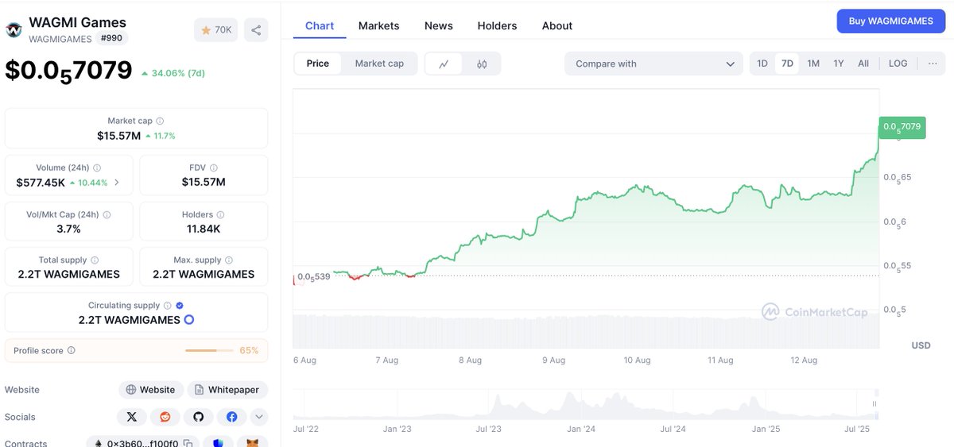954x447 pixels.
Task: Set chart range to 1Y
Action: click(x=839, y=64)
